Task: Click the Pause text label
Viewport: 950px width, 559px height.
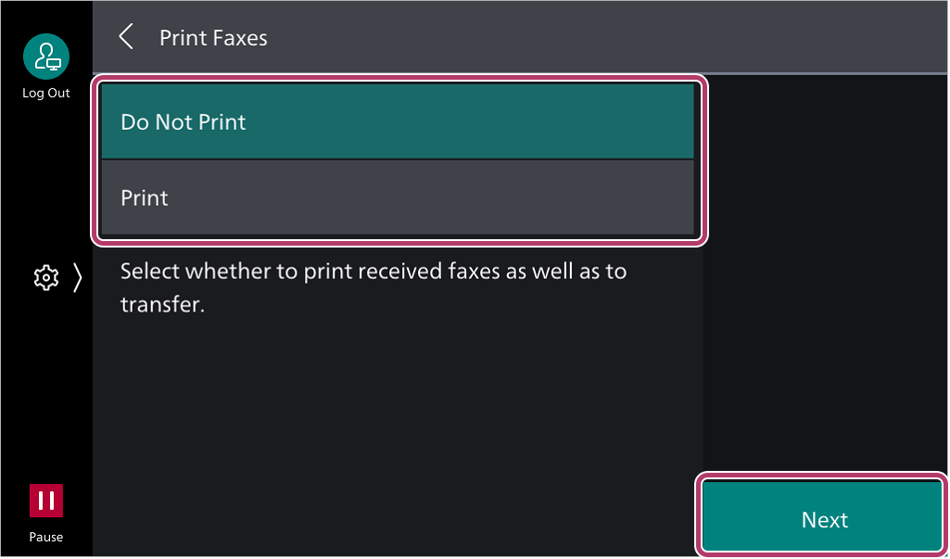Action: [46, 537]
